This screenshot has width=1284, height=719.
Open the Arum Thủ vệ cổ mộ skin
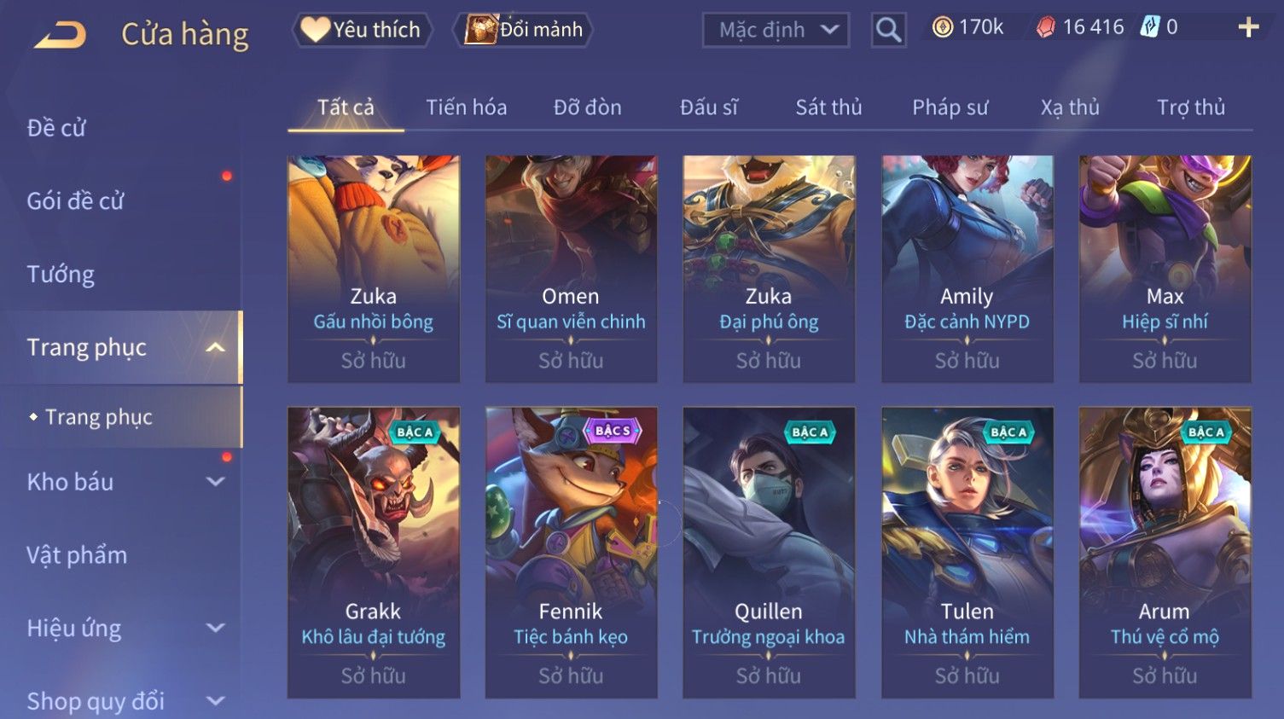point(1165,553)
